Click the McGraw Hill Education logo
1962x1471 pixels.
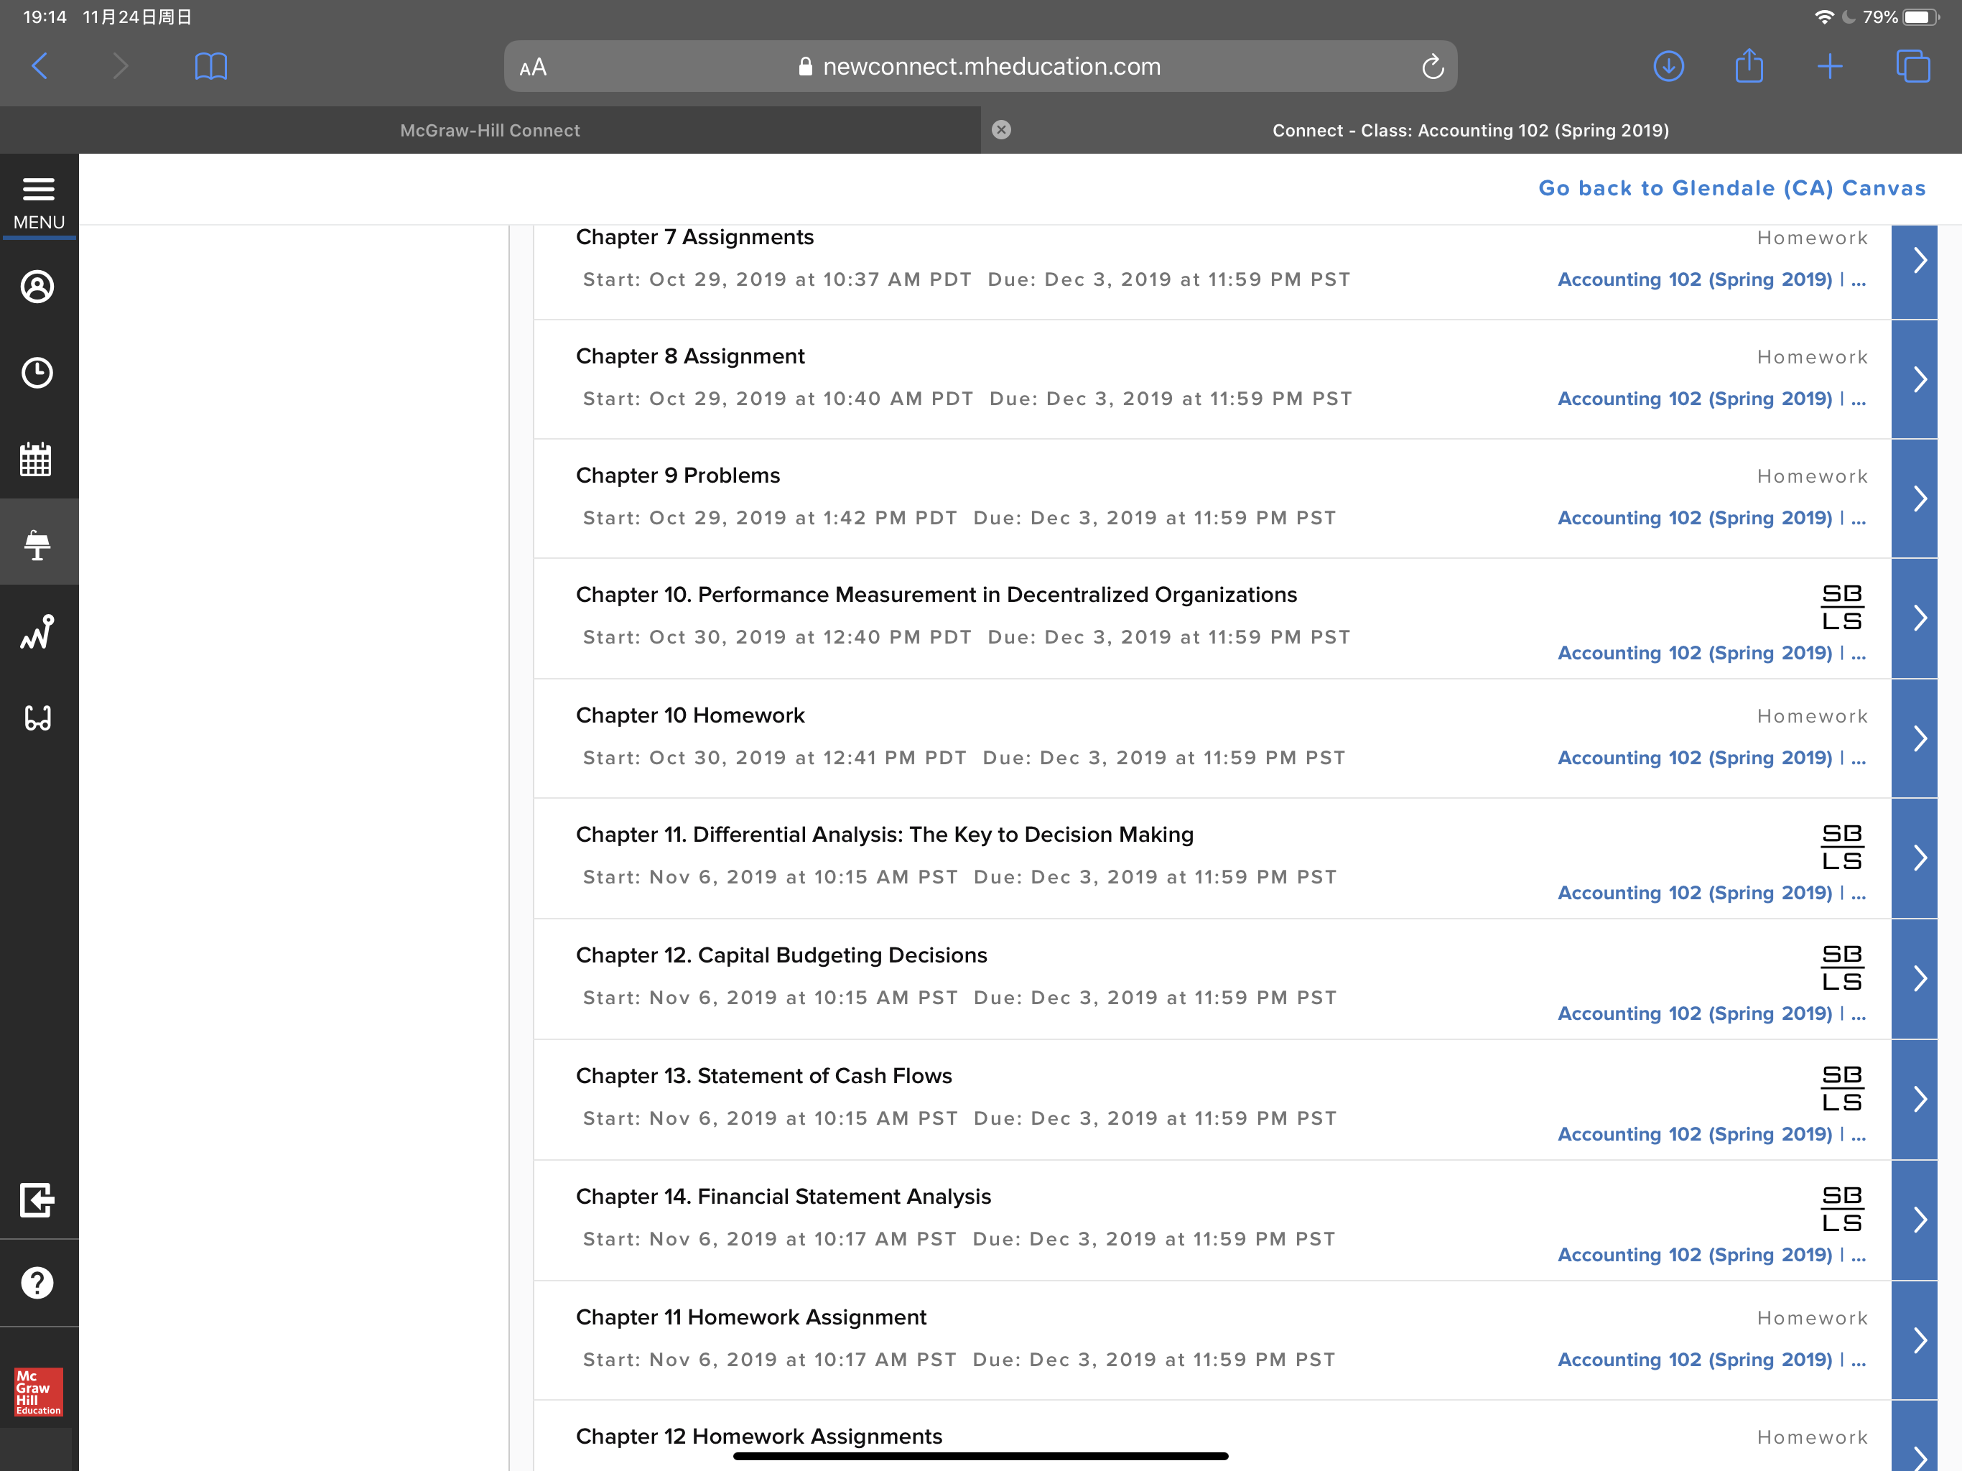tap(38, 1392)
